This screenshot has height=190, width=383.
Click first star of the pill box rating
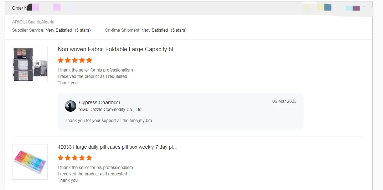(61, 158)
